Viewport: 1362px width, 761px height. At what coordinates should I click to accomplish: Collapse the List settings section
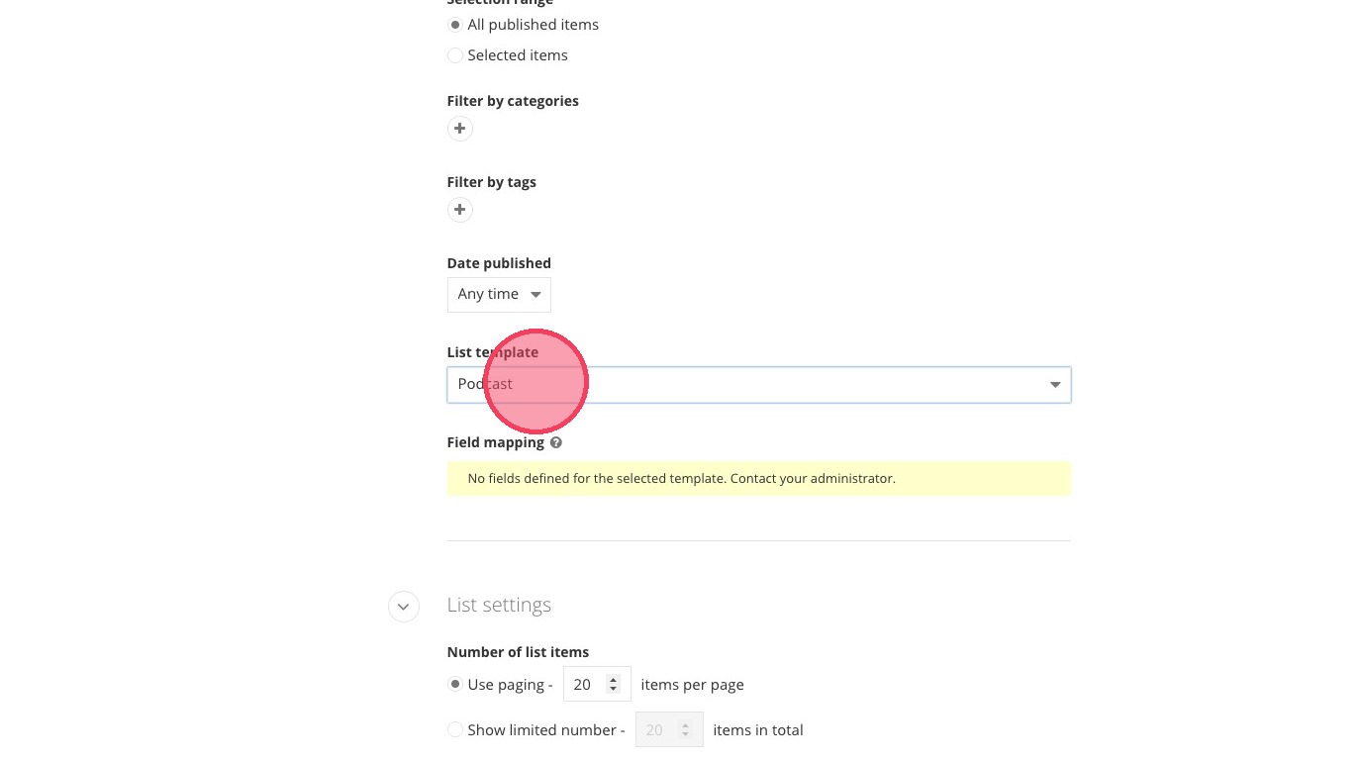(x=404, y=606)
